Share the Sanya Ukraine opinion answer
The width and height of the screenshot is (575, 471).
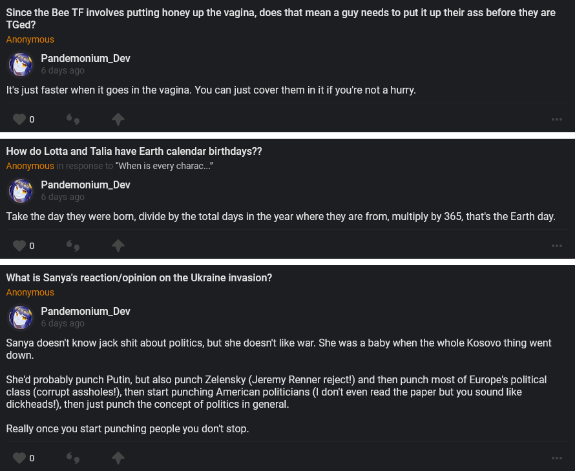click(x=118, y=458)
